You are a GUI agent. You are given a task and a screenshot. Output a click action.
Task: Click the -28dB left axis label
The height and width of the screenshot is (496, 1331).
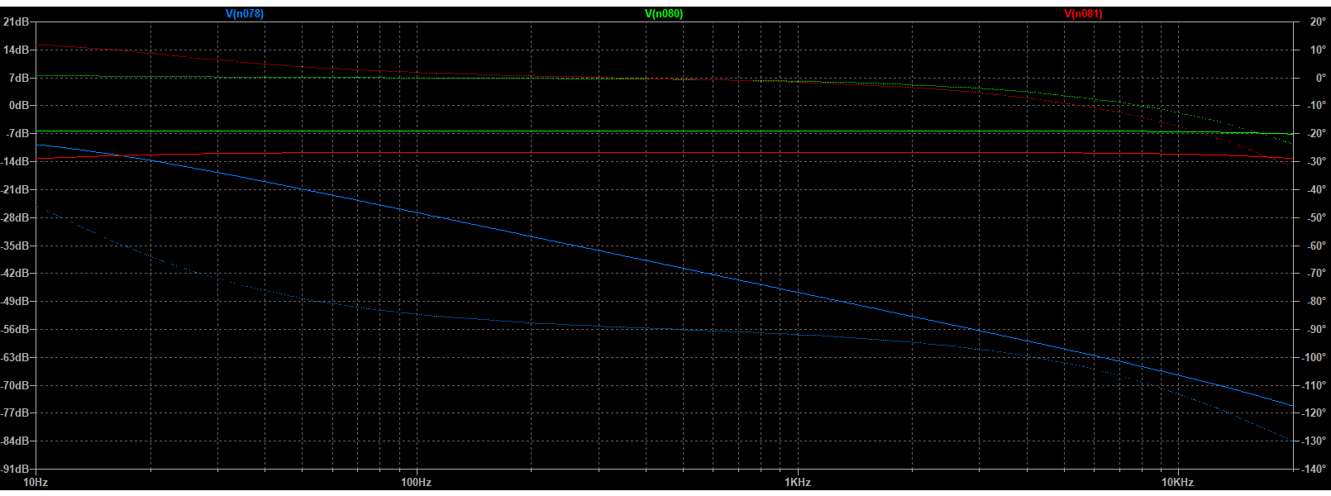point(16,218)
